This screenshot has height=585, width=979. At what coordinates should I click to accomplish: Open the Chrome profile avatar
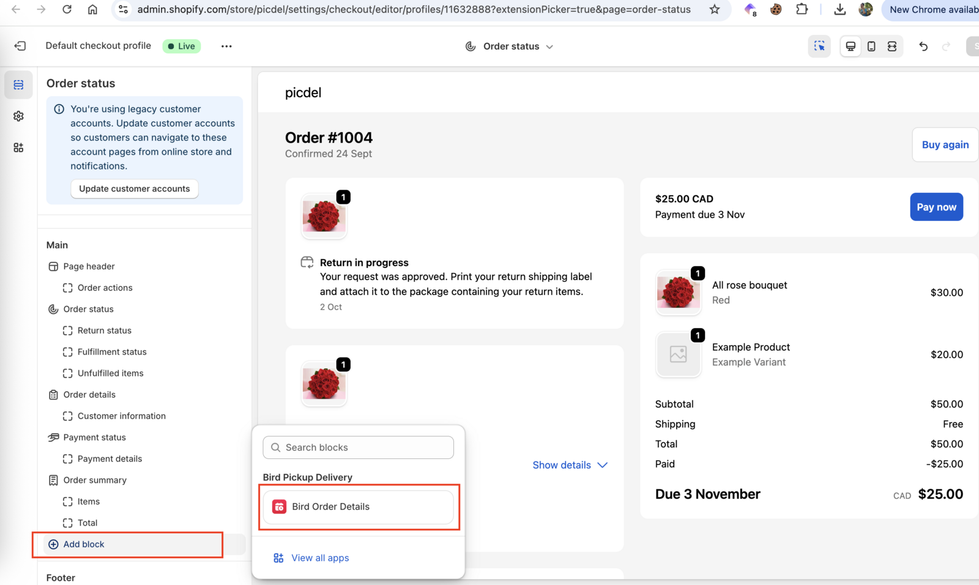click(x=866, y=9)
